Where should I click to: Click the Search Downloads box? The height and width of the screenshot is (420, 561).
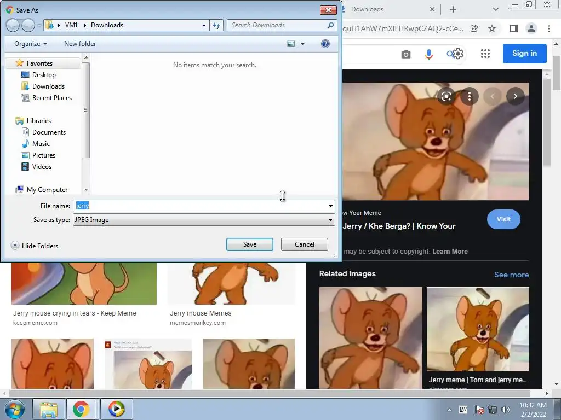pyautogui.click(x=281, y=25)
